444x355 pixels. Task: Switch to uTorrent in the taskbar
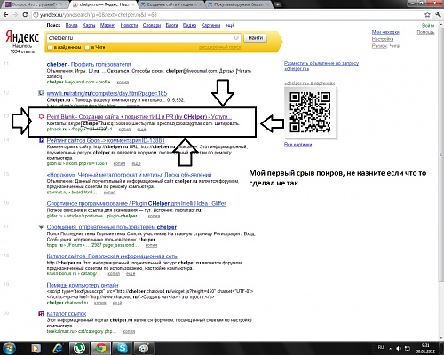click(79, 348)
